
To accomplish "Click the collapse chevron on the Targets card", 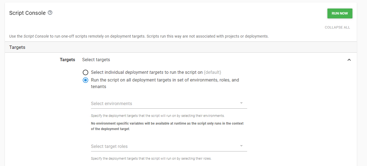I will [349, 60].
